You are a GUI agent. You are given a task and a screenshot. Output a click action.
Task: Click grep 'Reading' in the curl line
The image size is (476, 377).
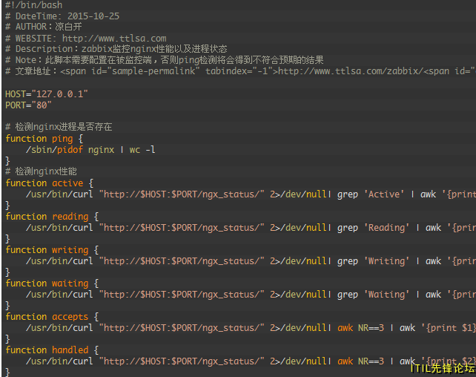tap(373, 228)
